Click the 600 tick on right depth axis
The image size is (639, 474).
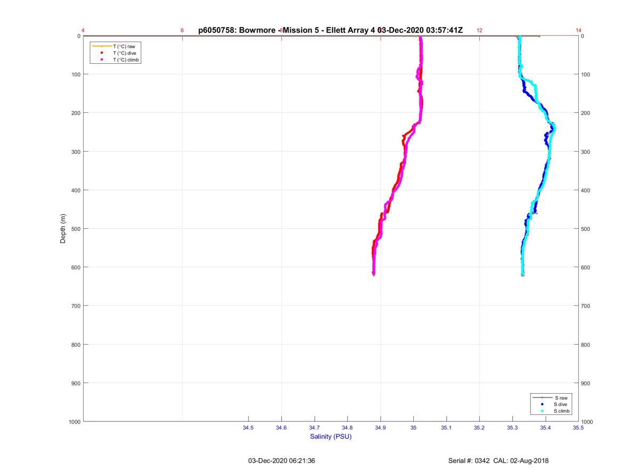coord(586,268)
